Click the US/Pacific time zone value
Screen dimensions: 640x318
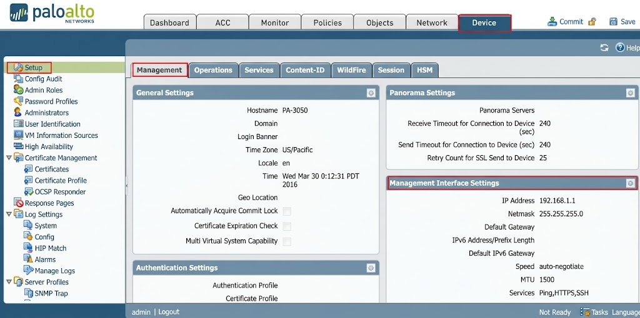[297, 150]
